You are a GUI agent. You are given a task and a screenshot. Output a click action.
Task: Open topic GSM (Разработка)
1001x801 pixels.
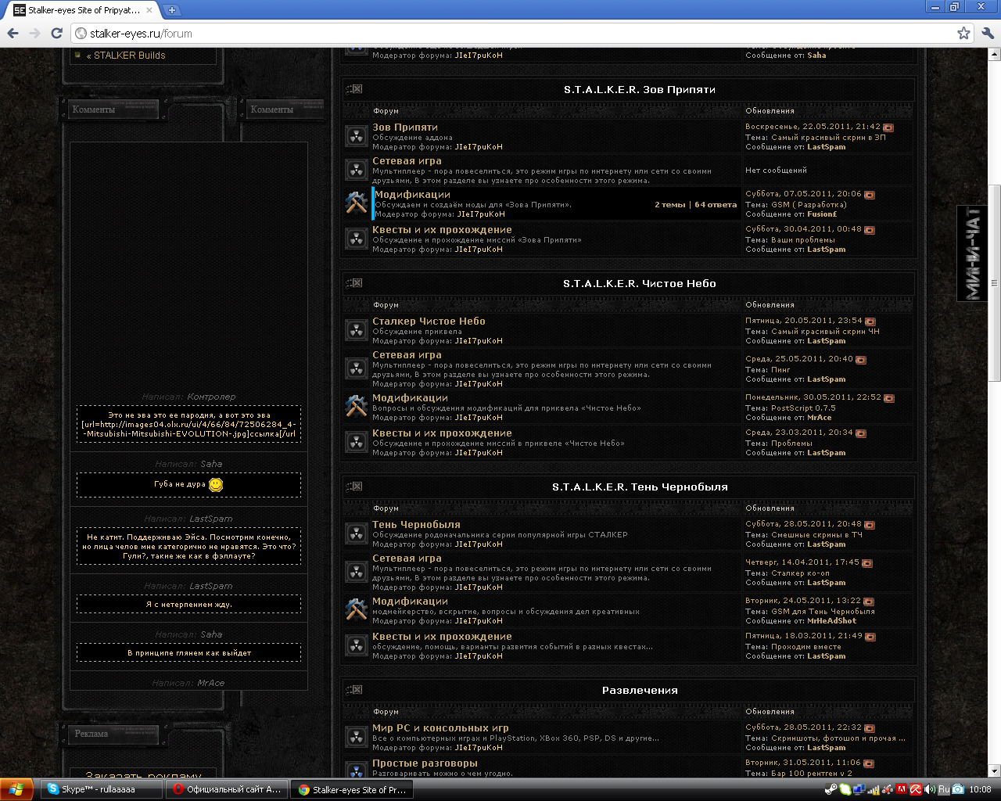click(x=809, y=205)
